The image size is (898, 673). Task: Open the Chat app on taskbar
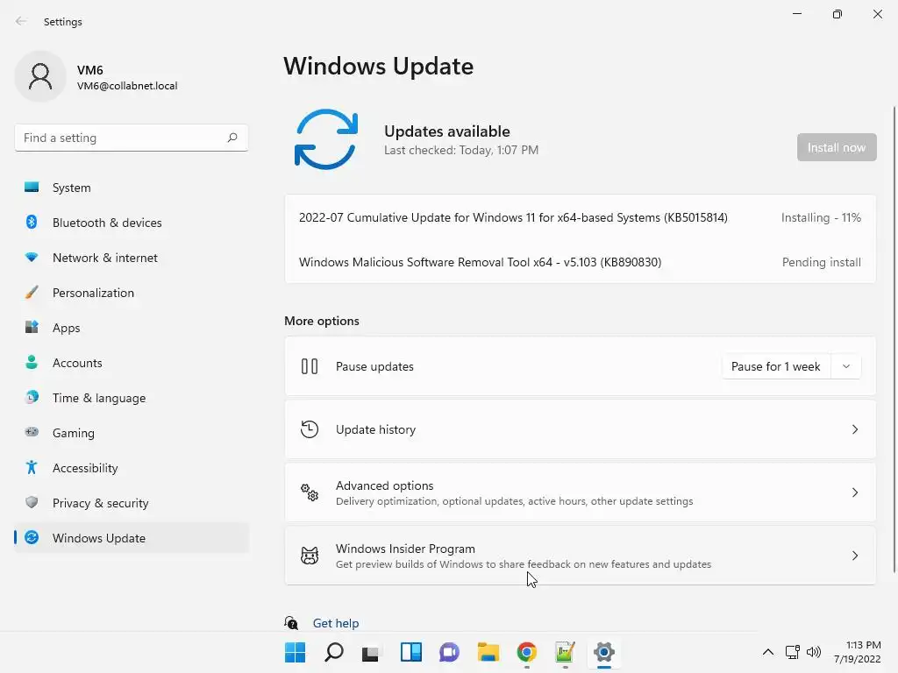[449, 652]
